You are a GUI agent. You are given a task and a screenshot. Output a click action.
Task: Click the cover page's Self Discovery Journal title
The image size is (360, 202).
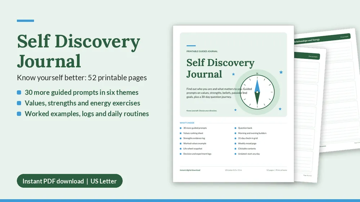220,68
